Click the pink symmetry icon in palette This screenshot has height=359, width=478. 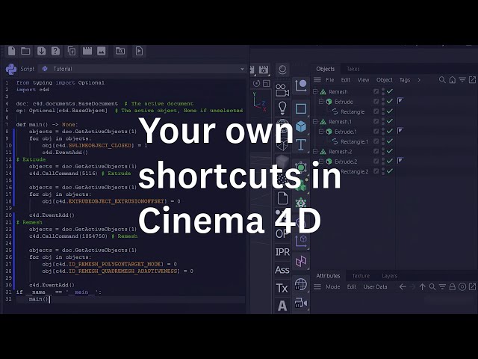tap(301, 261)
